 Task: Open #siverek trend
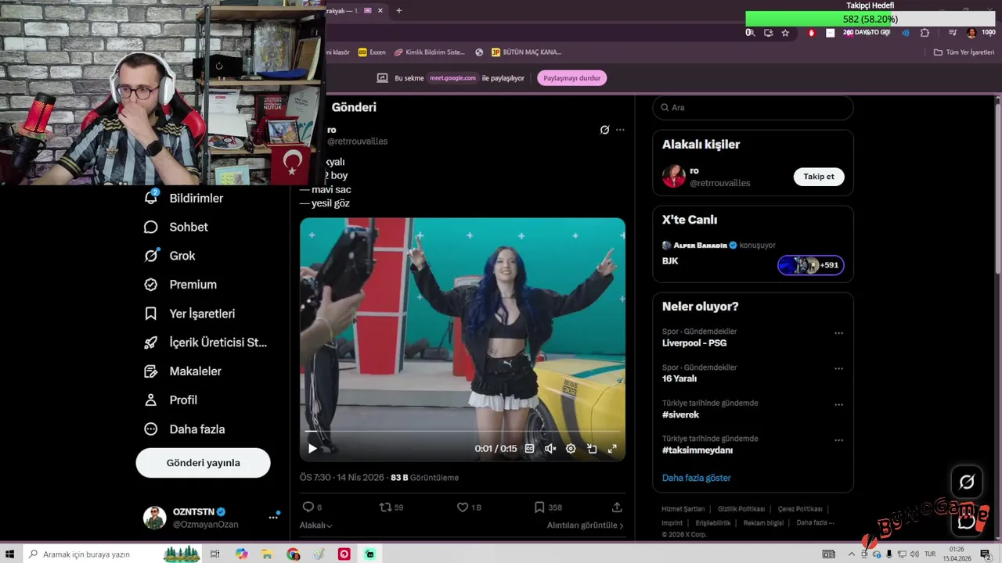(680, 414)
